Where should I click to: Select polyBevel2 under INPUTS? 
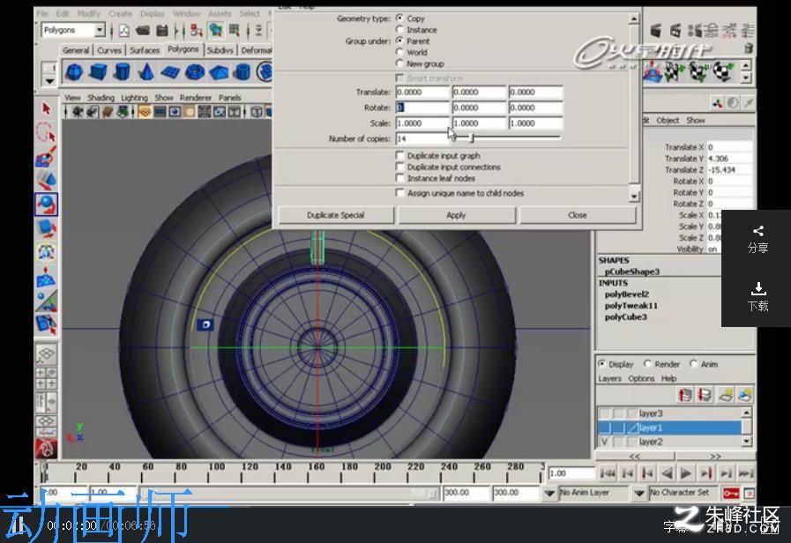tap(627, 294)
